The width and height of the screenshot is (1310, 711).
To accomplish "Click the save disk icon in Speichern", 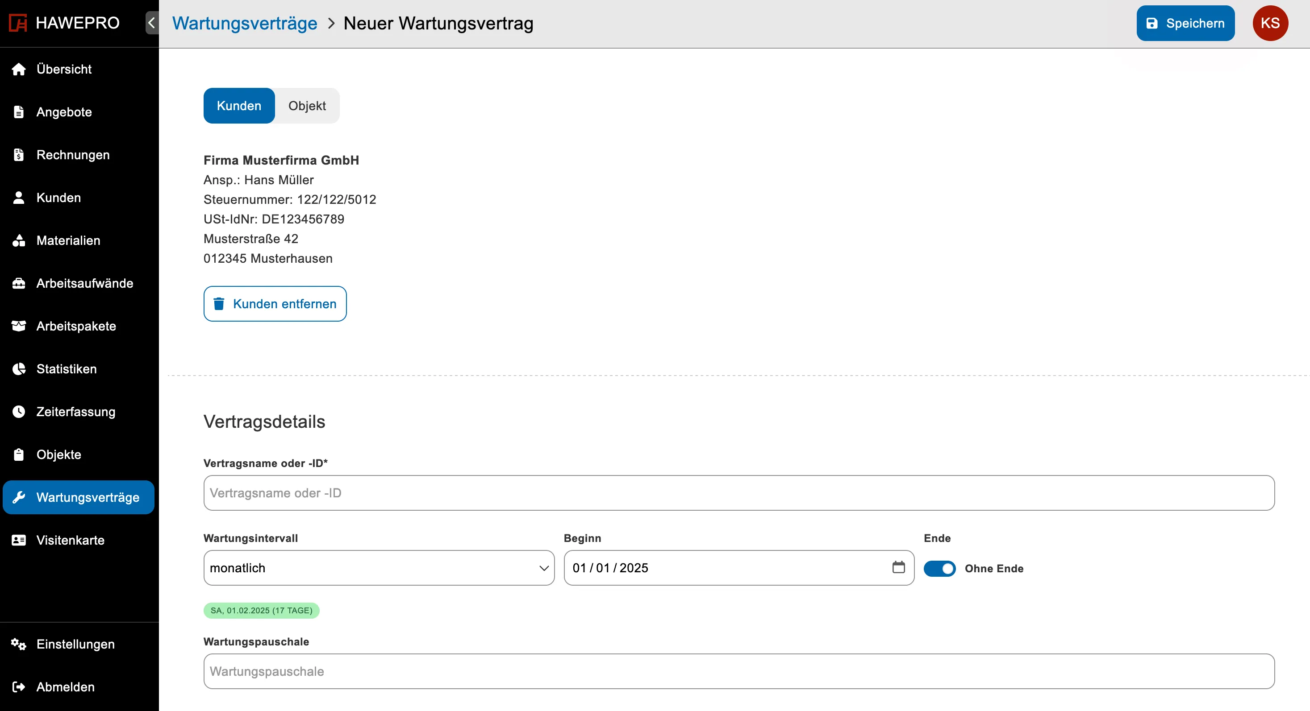I will [x=1152, y=23].
